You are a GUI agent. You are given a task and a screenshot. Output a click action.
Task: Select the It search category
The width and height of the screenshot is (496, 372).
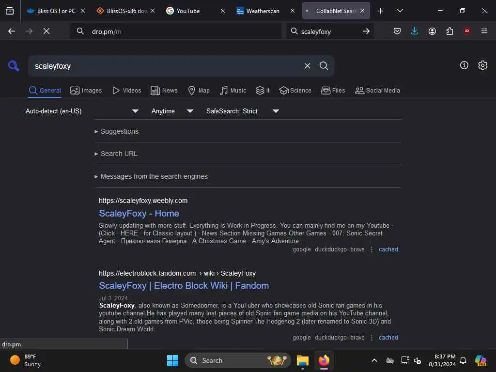(x=263, y=91)
